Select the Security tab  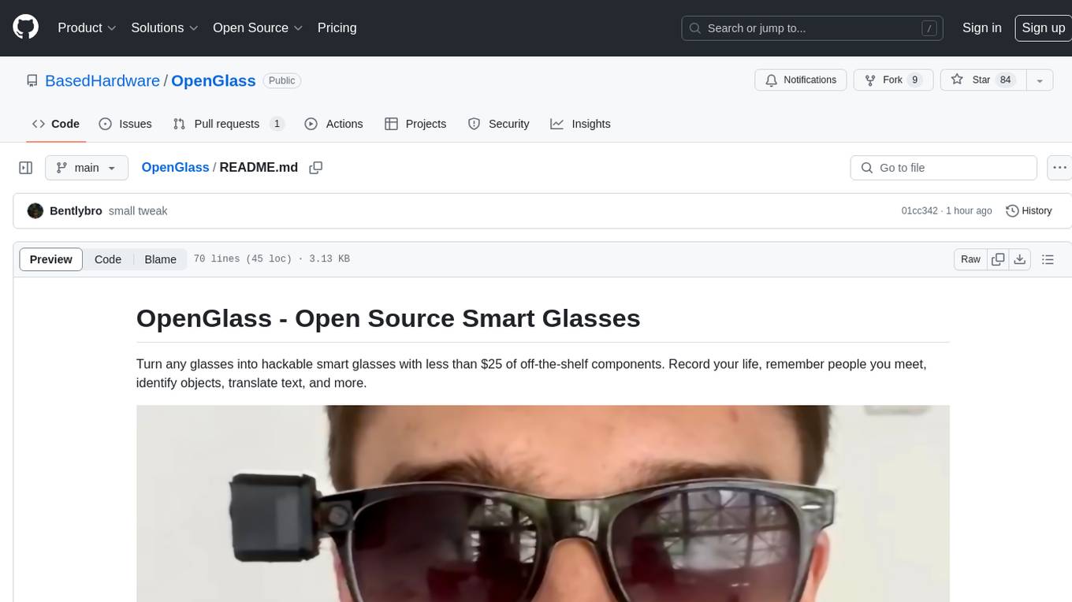click(498, 124)
